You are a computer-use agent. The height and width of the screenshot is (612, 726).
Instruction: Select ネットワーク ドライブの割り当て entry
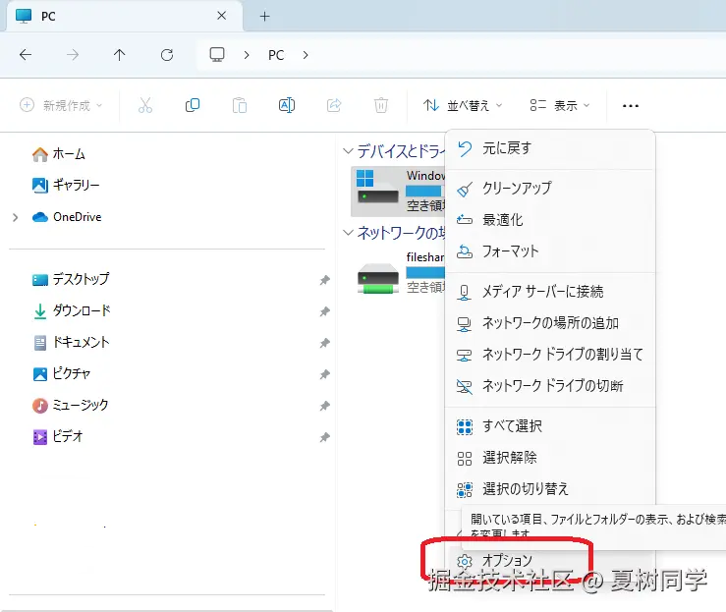tap(550, 355)
